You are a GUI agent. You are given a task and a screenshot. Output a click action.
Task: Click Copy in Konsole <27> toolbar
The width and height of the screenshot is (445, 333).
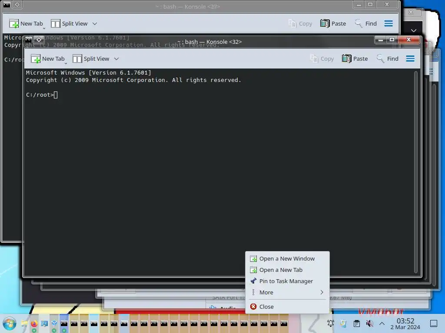300,23
